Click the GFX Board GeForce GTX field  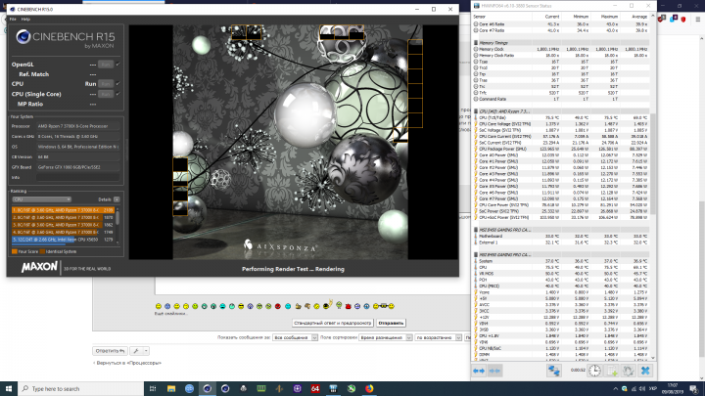tap(77, 167)
